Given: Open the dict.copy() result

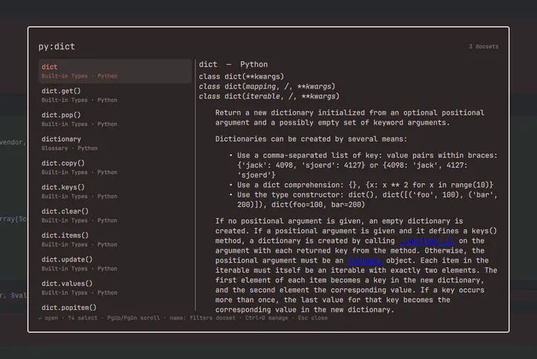Looking at the screenshot, I should 115,168.
